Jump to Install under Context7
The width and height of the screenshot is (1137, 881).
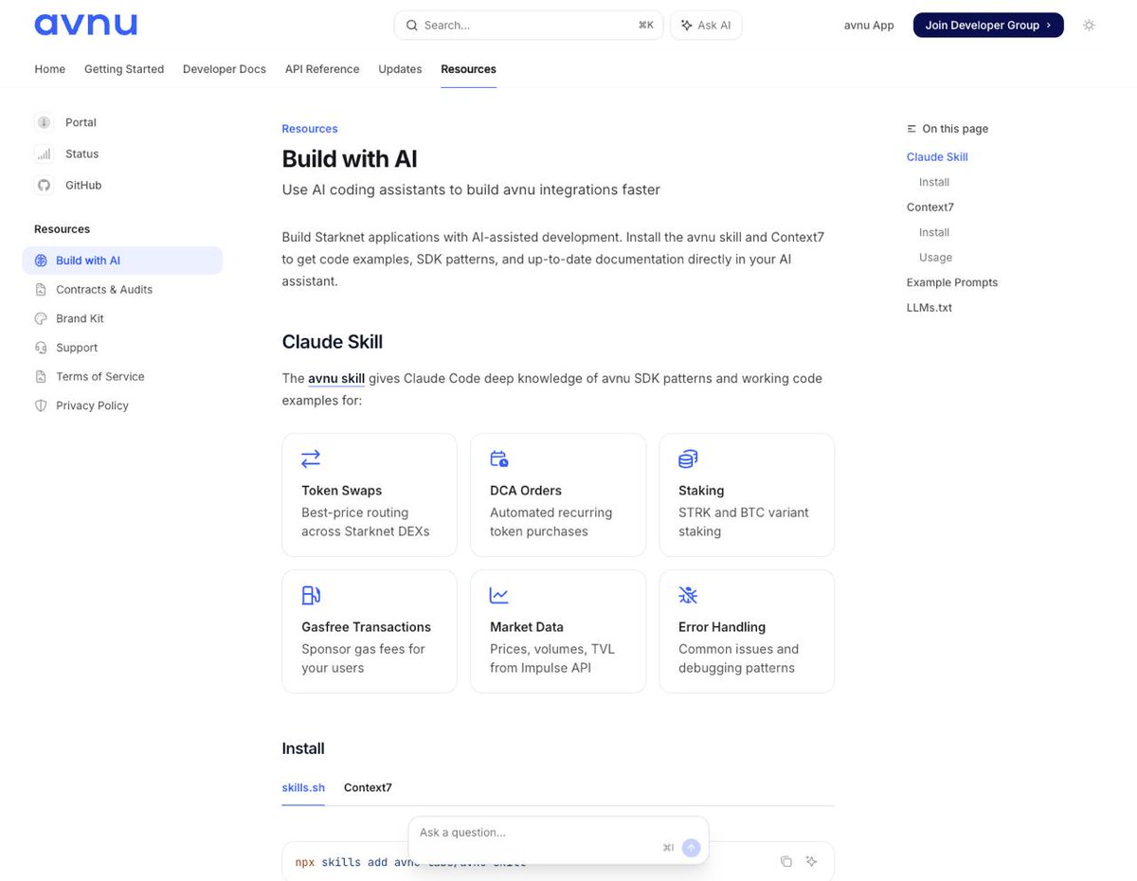934,232
